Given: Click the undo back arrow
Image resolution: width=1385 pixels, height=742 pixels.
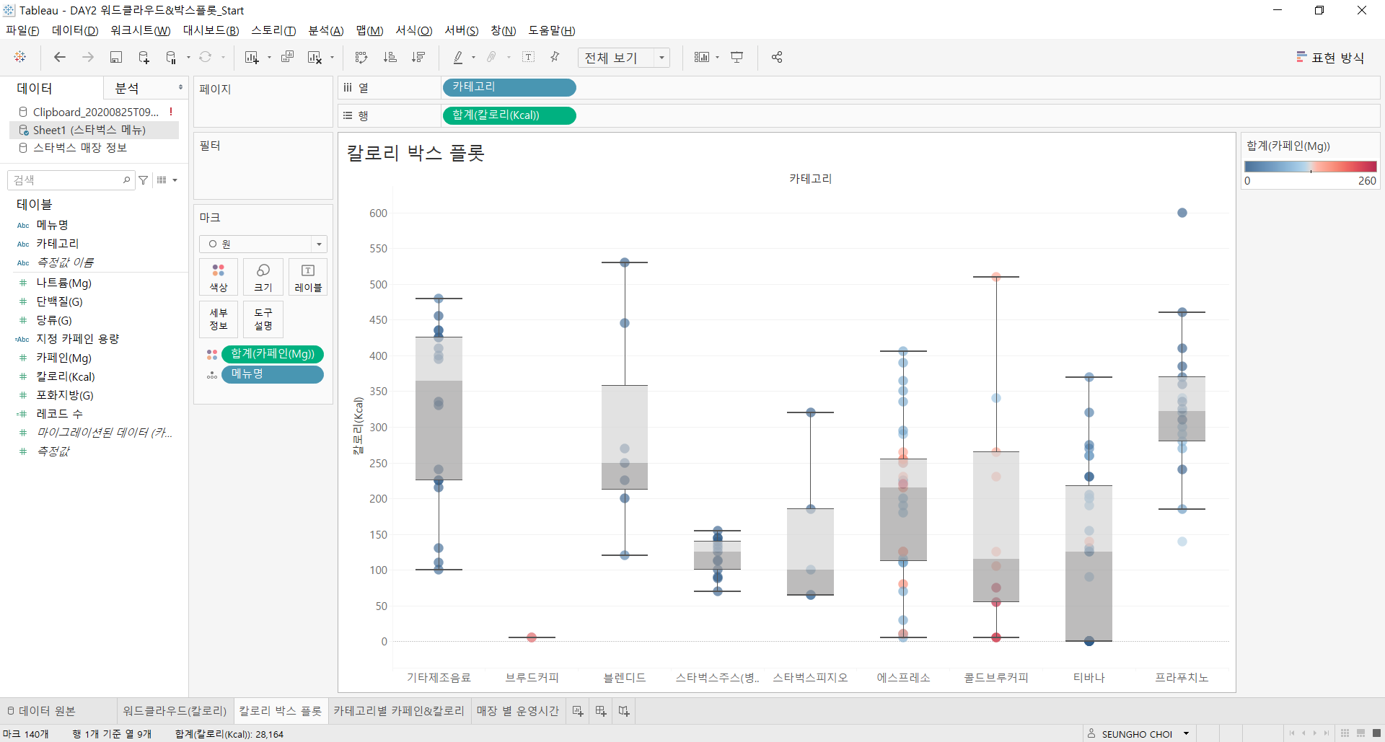Looking at the screenshot, I should click(60, 57).
